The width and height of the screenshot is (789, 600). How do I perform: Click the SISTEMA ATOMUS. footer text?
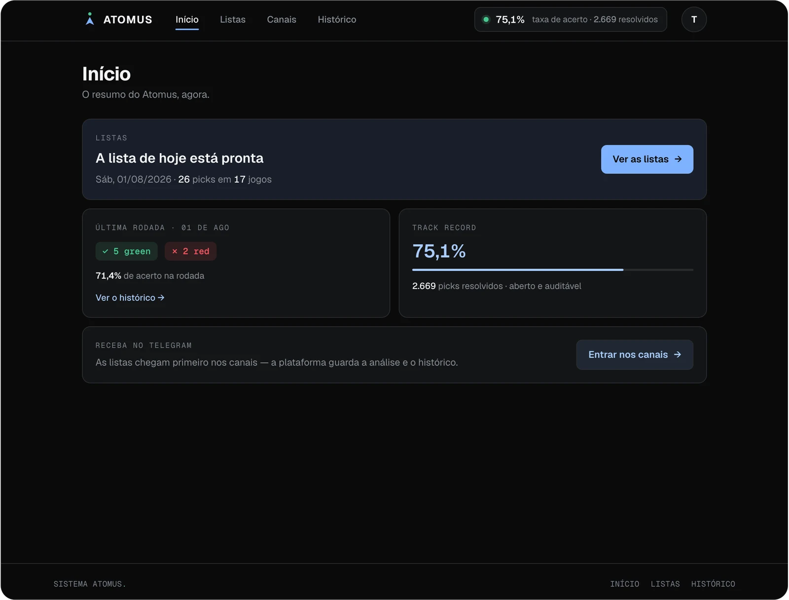click(x=90, y=584)
